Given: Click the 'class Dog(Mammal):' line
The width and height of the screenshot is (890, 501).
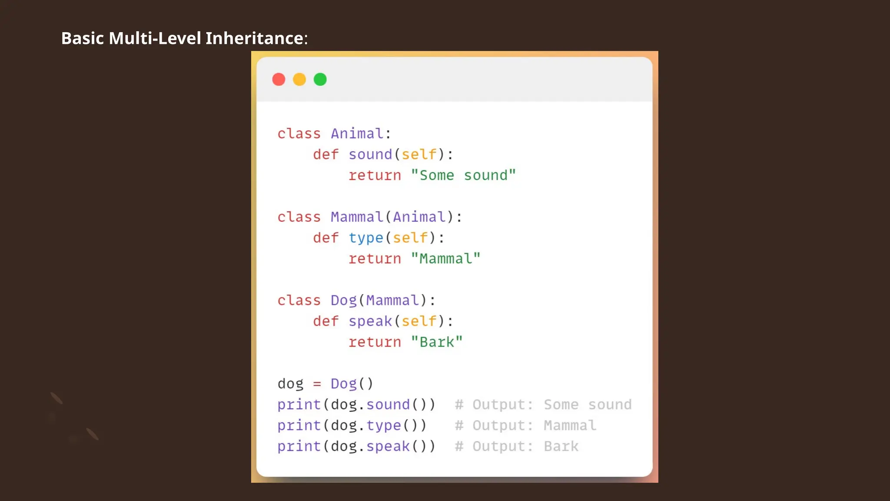Looking at the screenshot, I should (356, 301).
